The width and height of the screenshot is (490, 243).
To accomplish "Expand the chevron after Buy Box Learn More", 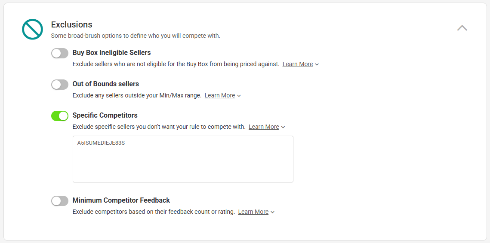I will coord(317,64).
